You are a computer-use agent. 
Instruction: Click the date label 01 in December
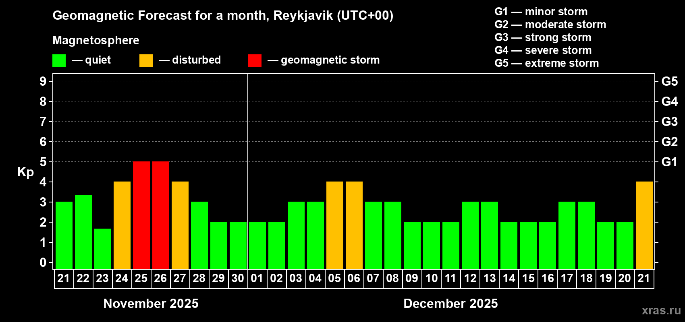257,279
